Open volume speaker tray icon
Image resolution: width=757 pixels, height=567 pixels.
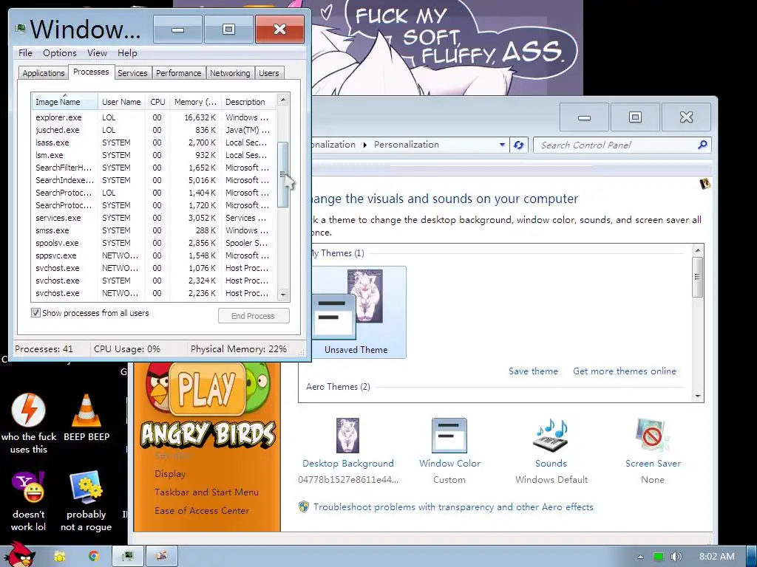coord(676,557)
